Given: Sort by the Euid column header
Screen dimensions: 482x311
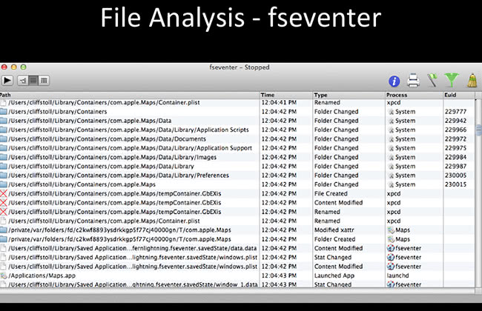Looking at the screenshot, I should click(x=458, y=95).
